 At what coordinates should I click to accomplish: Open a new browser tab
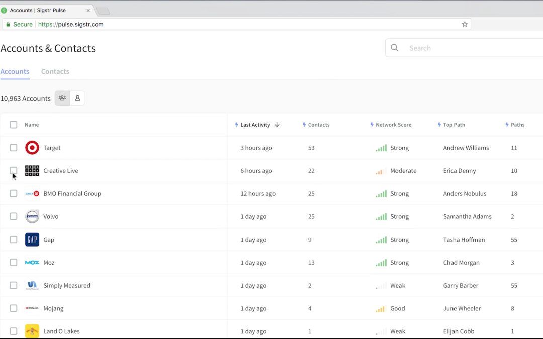point(103,11)
